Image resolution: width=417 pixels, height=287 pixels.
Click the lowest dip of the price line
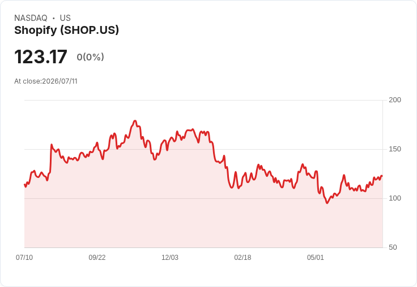click(327, 203)
